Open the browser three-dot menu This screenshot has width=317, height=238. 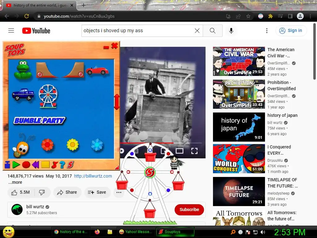(x=310, y=16)
